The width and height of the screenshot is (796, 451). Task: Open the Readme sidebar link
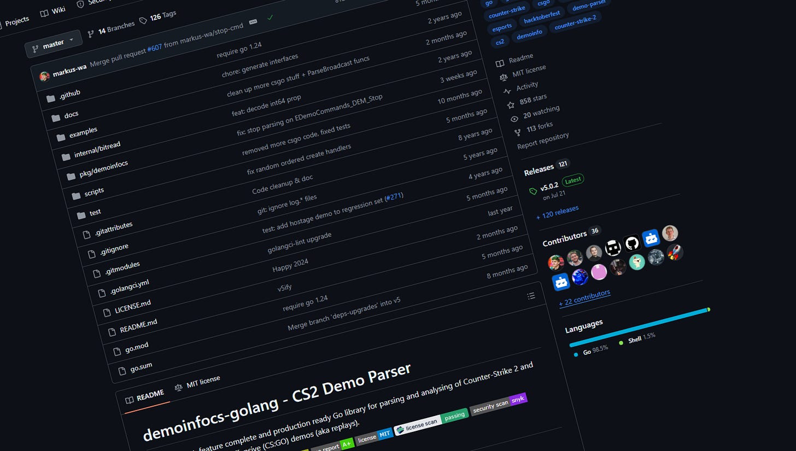(514, 60)
